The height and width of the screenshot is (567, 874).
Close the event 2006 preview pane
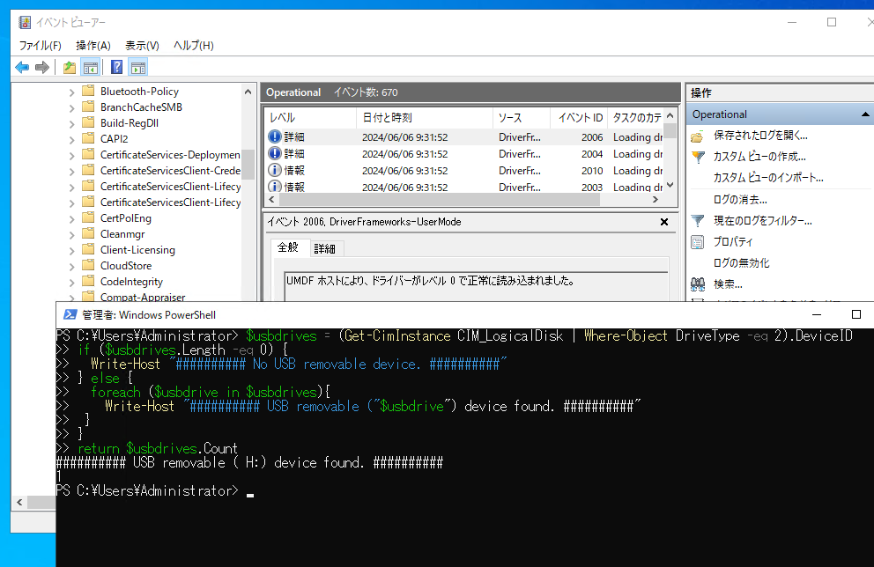(664, 223)
